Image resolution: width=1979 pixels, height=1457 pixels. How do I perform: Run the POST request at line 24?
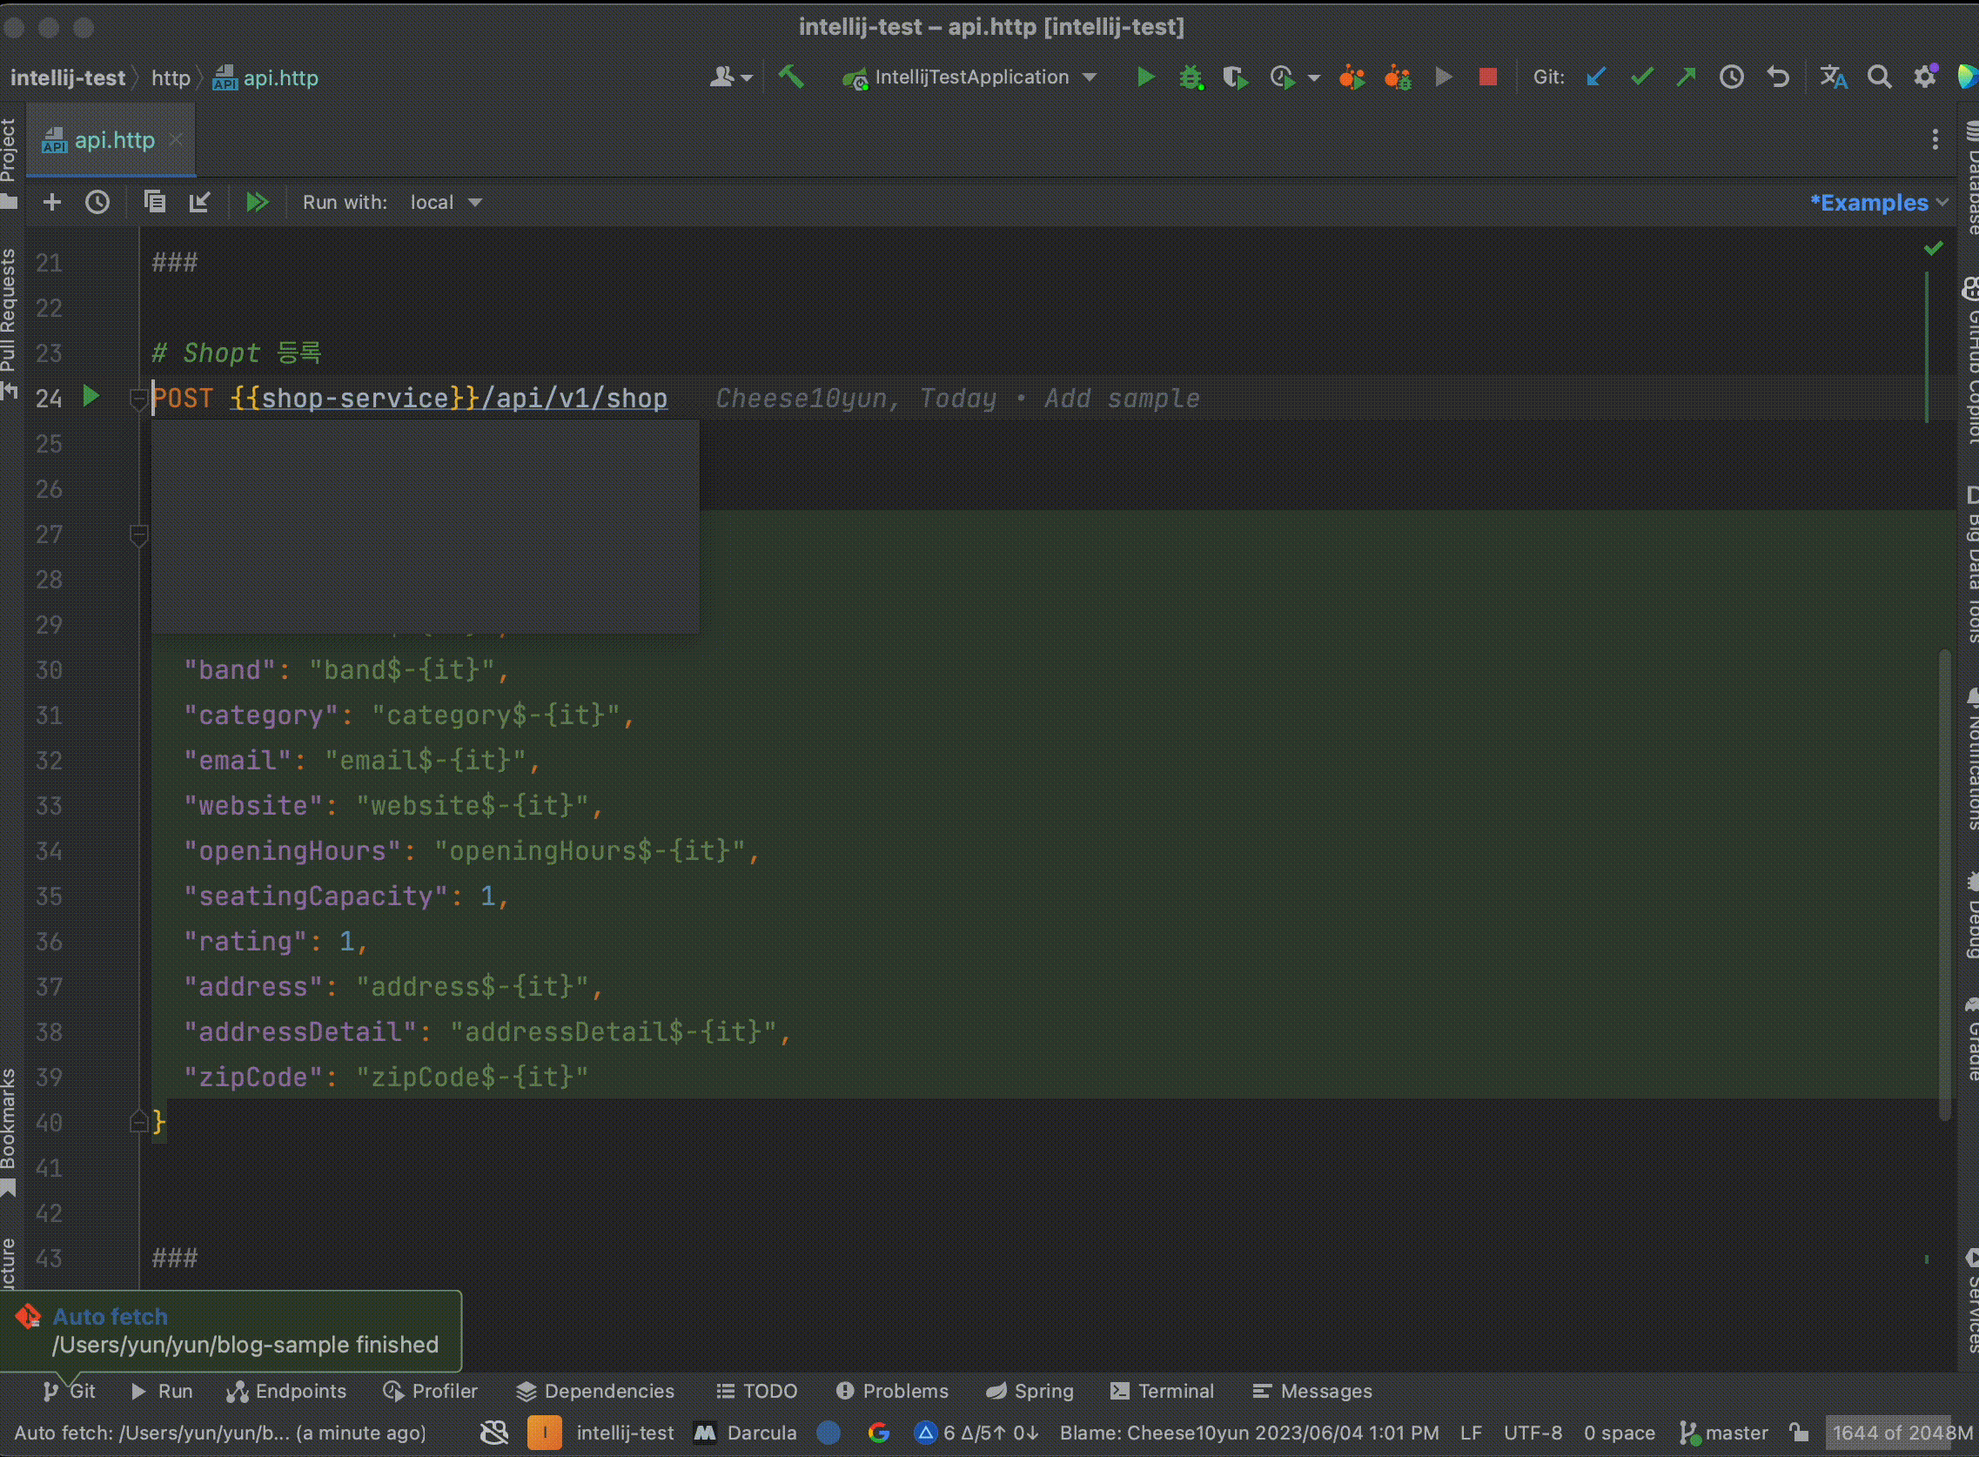coord(91,396)
